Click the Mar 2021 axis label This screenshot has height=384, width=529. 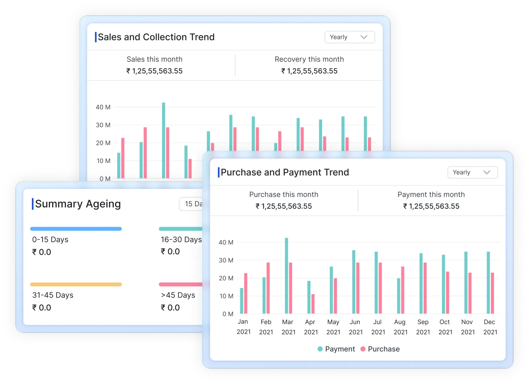tap(288, 327)
